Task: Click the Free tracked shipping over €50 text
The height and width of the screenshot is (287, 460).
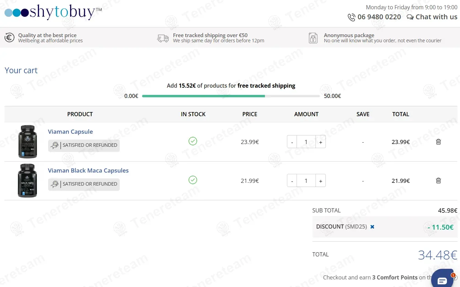Action: [x=210, y=35]
